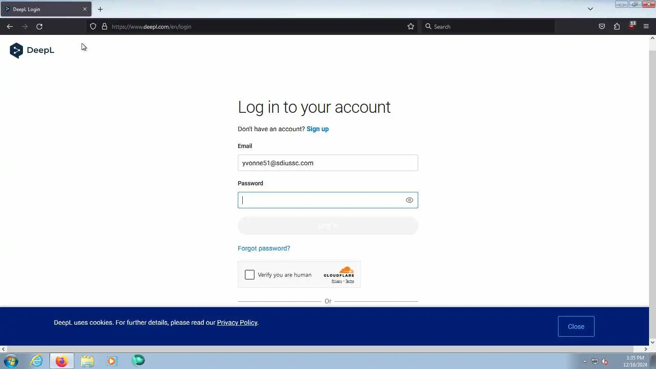Restore down the Firefox window
This screenshot has height=369, width=656.
635,5
